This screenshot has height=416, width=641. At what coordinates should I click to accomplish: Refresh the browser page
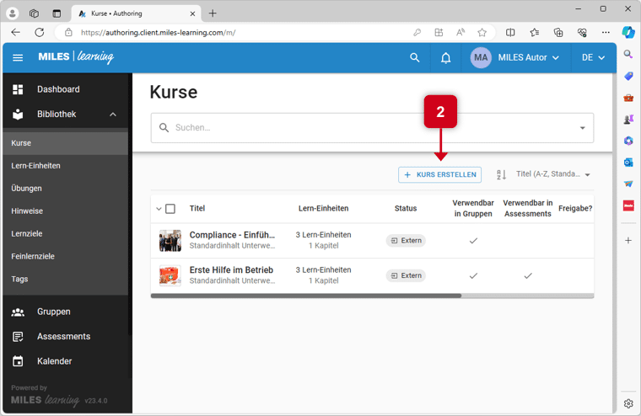[39, 32]
